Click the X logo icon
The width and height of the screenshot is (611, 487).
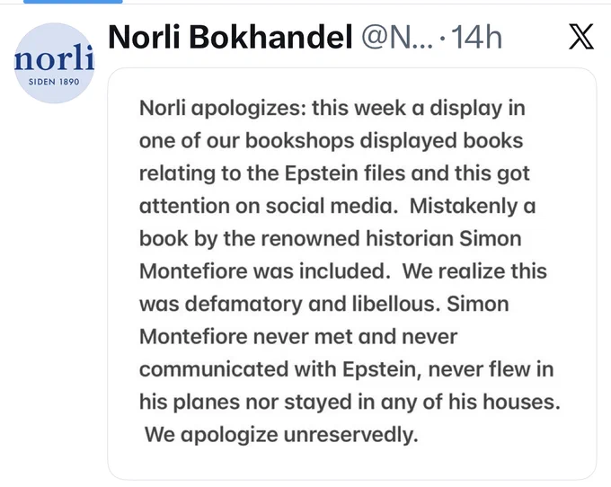coord(581,37)
